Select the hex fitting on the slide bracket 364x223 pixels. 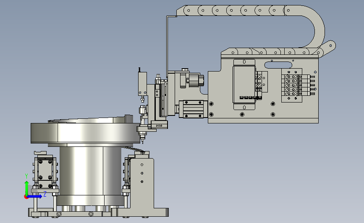[201, 80]
